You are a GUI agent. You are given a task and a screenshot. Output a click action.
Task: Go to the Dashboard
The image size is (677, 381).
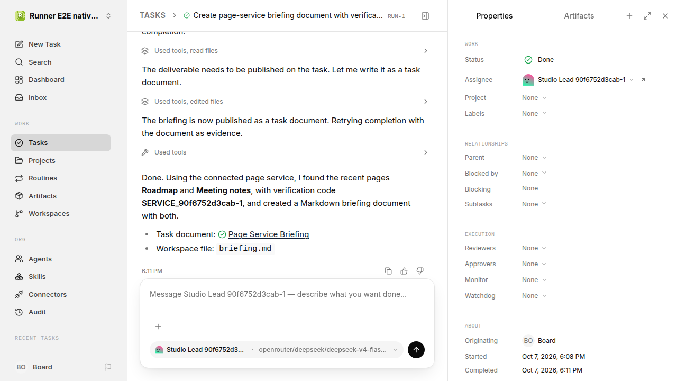coord(61,80)
